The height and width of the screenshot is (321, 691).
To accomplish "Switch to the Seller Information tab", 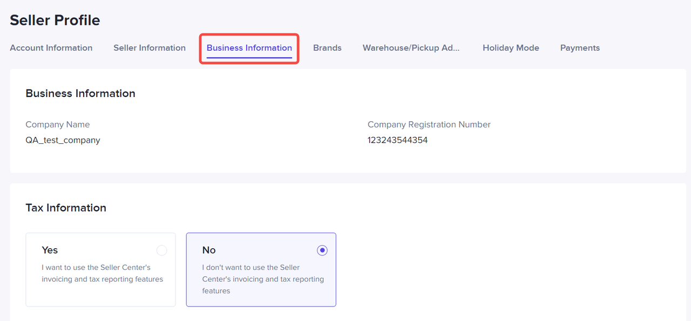I will 150,48.
